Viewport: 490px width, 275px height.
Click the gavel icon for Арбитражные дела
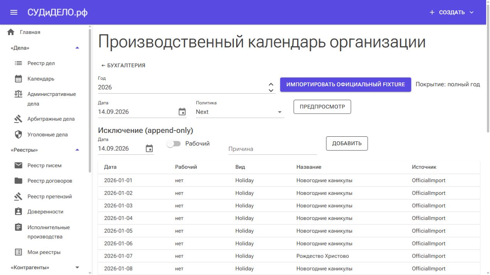(18, 119)
